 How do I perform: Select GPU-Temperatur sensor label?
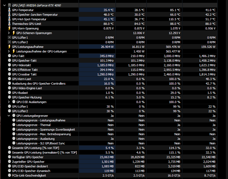[23, 10]
